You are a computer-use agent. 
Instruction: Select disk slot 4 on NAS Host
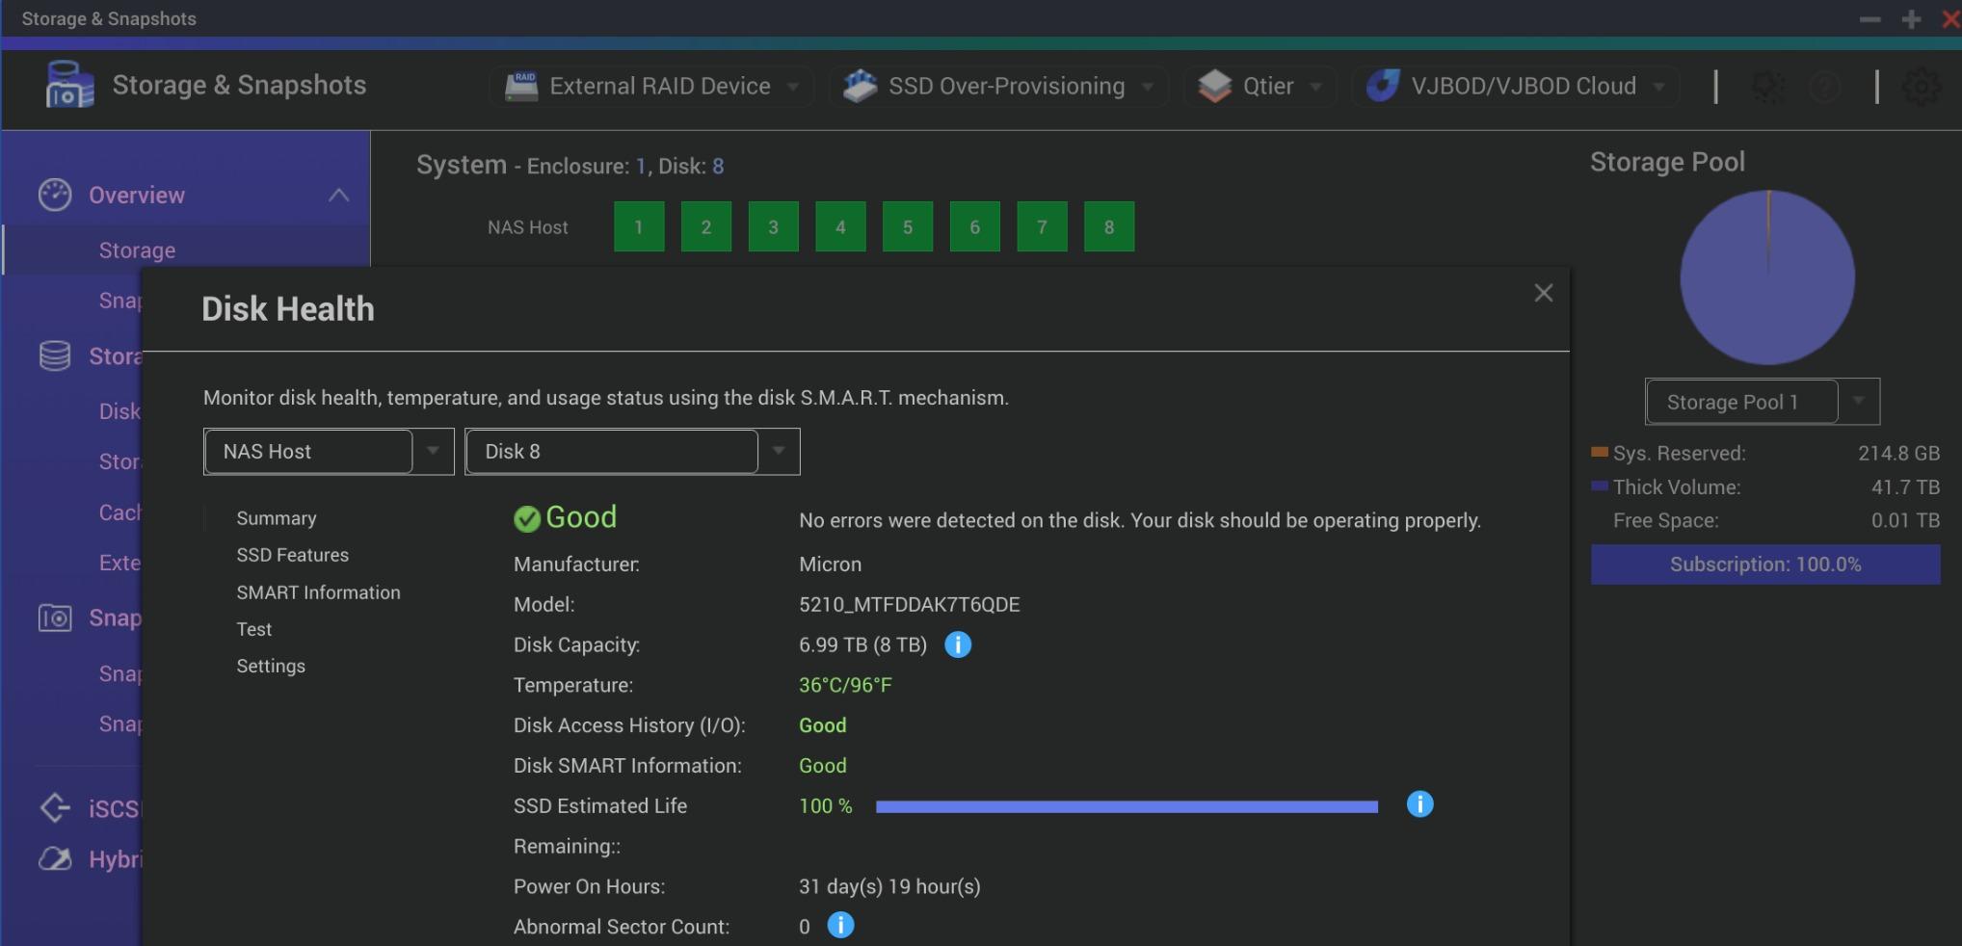pos(840,226)
